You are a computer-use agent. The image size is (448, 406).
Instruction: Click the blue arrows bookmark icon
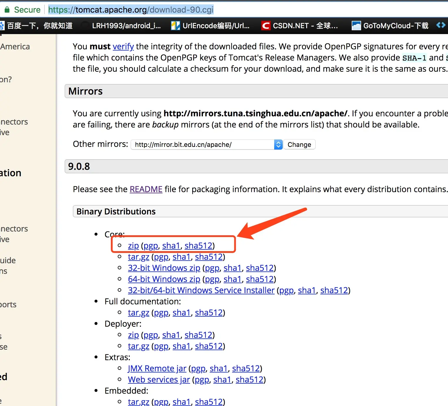click(x=441, y=25)
